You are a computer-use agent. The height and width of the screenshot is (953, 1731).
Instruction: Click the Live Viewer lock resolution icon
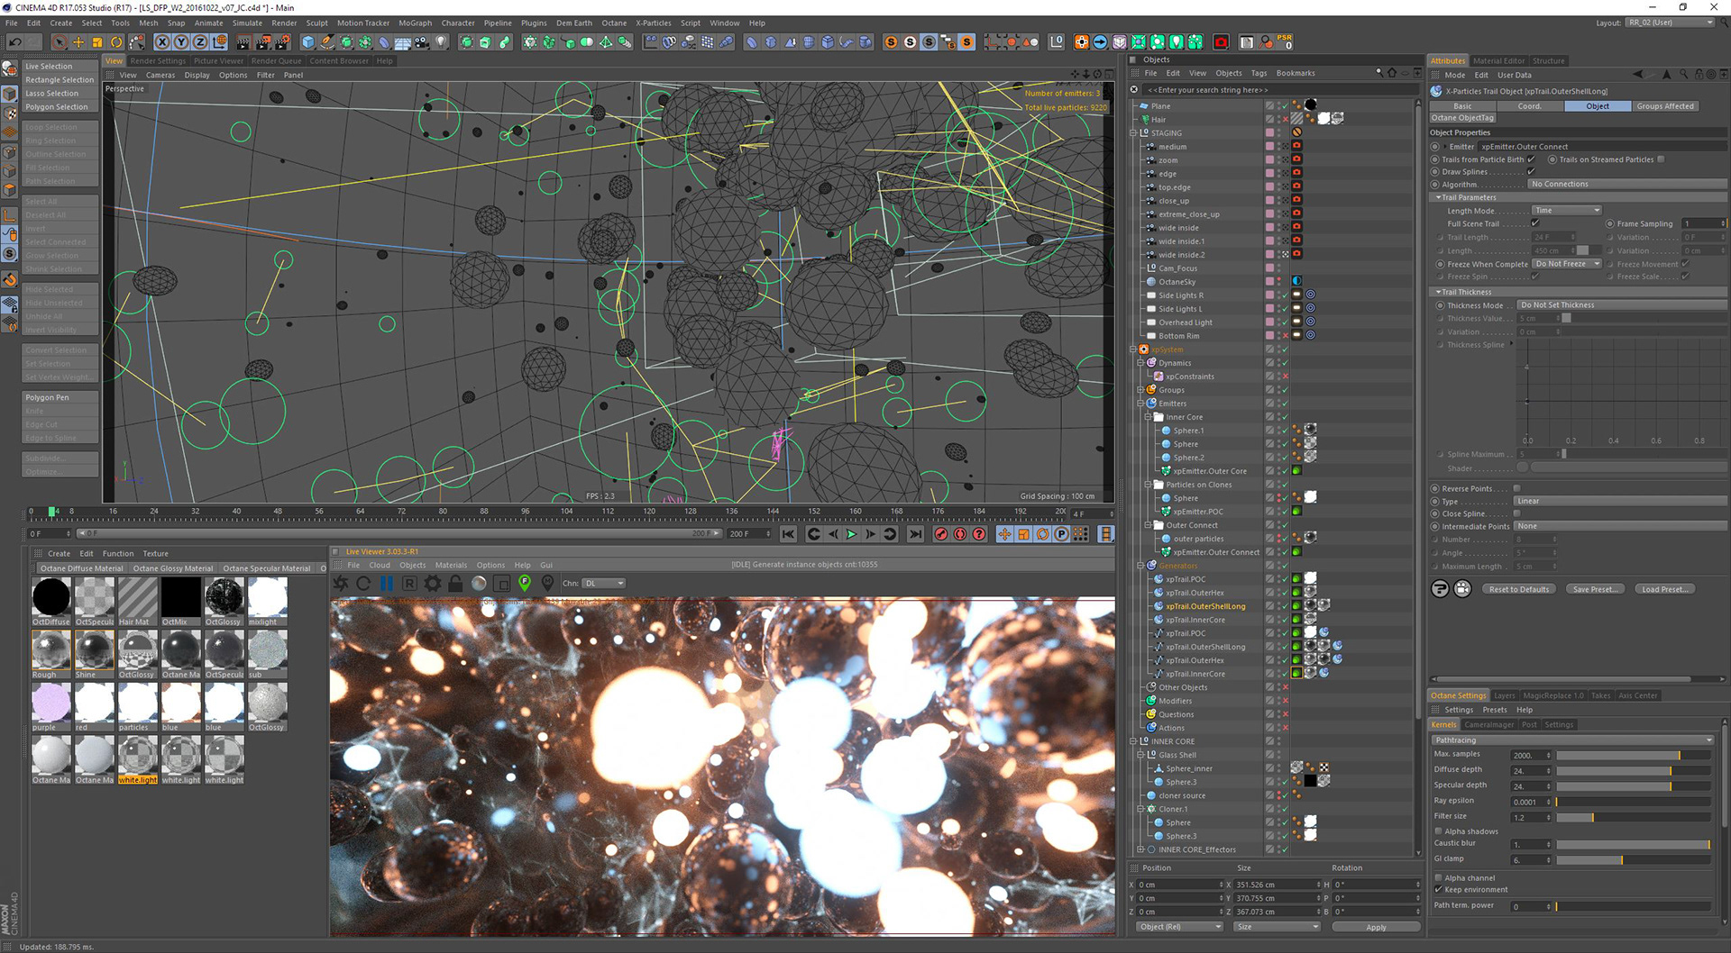pyautogui.click(x=455, y=584)
